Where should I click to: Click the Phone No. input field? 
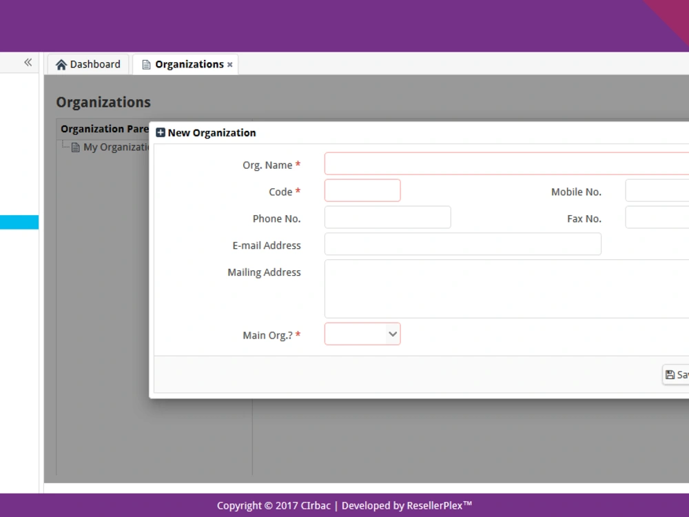point(387,217)
